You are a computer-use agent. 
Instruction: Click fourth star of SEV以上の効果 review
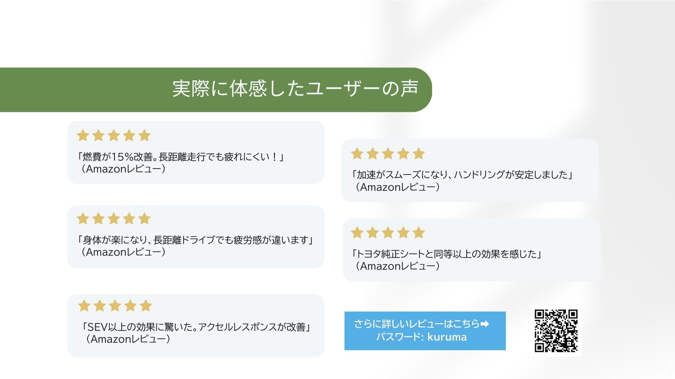130,306
